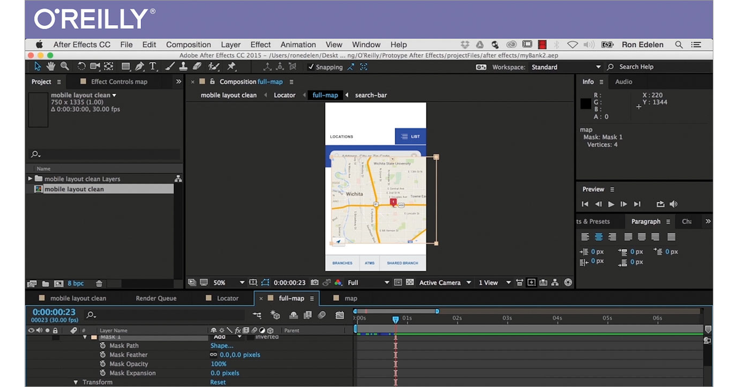
Task: Open the Effect menu
Action: 260,45
